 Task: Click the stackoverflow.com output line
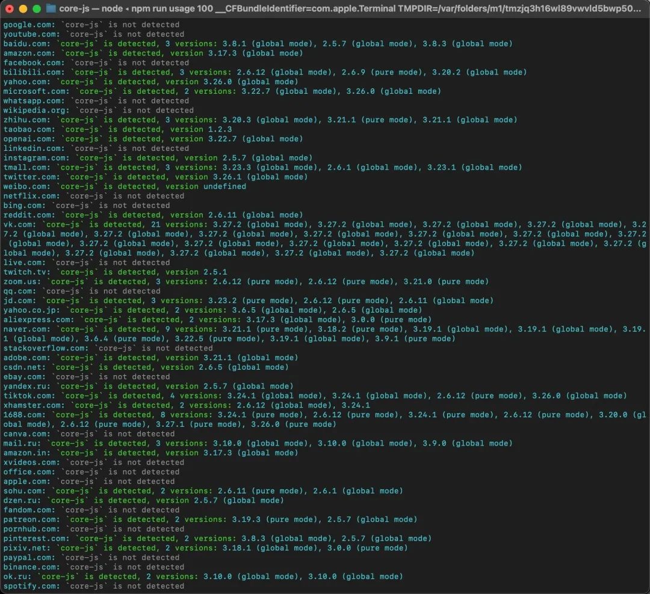point(108,349)
